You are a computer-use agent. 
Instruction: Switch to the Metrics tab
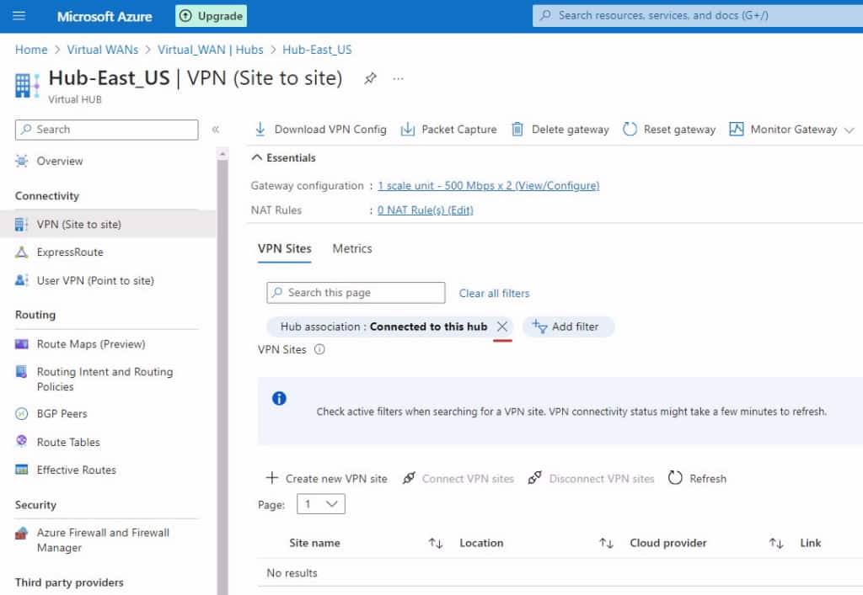(351, 248)
